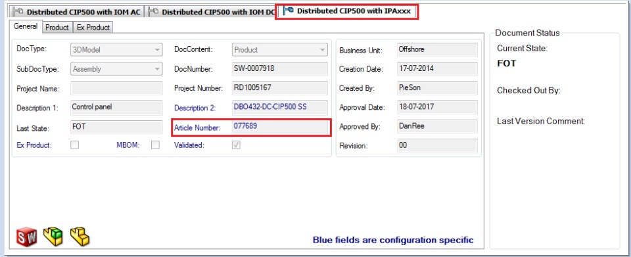The height and width of the screenshot is (257, 631).
Task: Click the DocType label
Action: (x=32, y=49)
